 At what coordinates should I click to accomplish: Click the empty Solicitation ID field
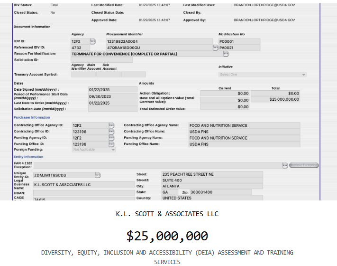coord(101,60)
